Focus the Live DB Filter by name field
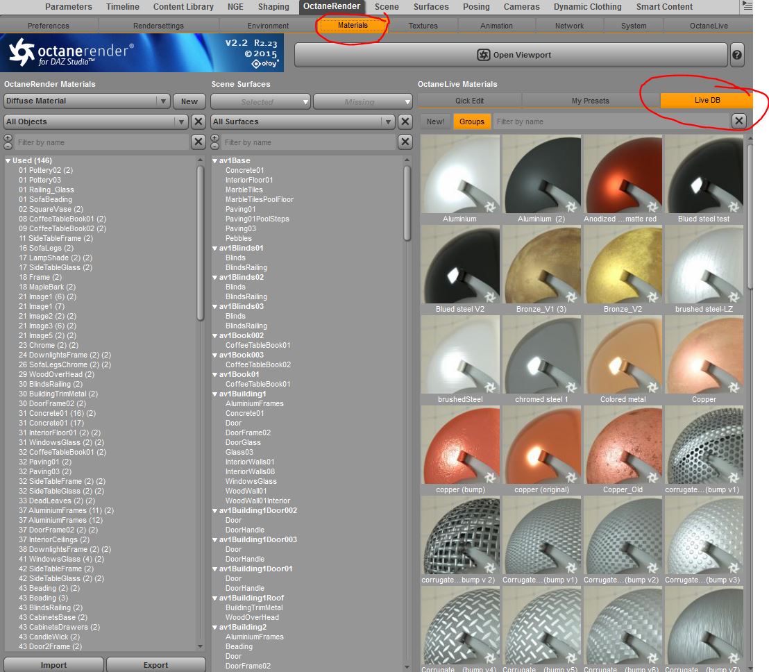 [x=611, y=121]
